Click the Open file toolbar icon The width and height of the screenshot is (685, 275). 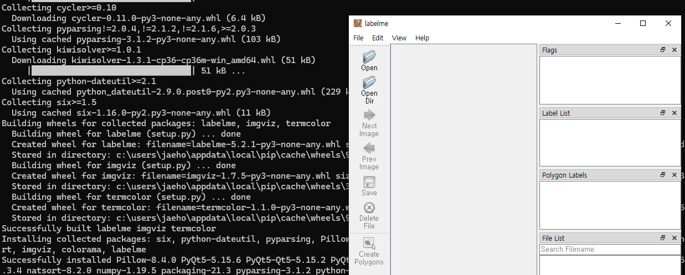[x=369, y=61]
